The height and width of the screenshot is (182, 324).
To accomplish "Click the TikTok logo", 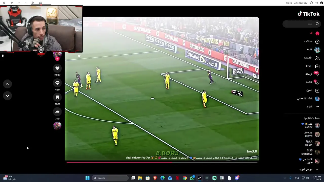I will click(308, 14).
